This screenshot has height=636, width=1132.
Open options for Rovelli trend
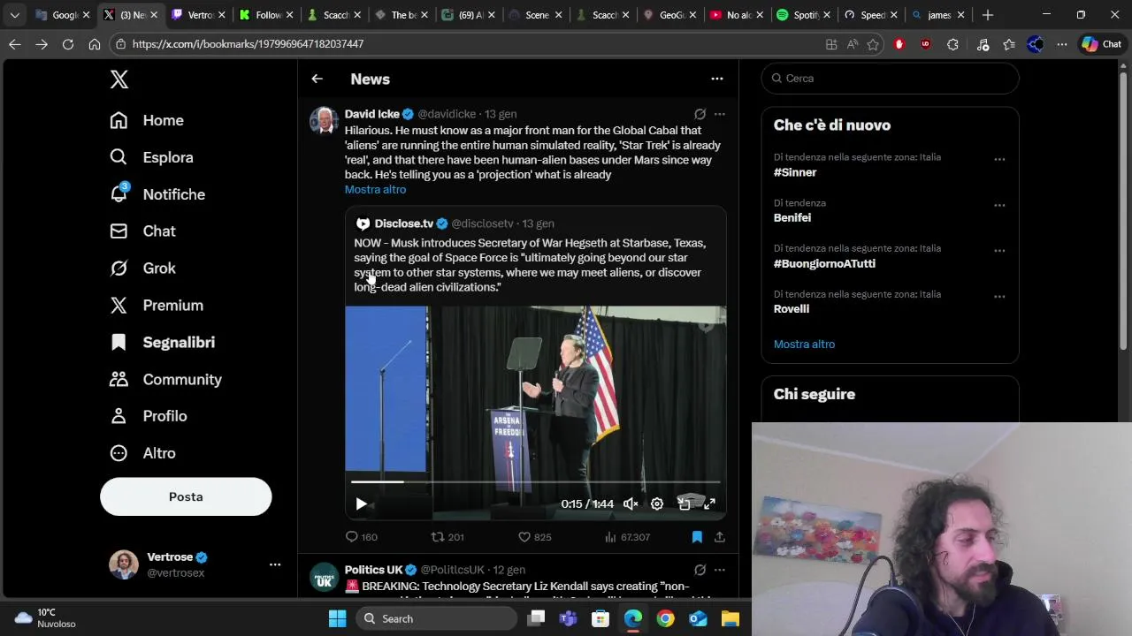pos(999,296)
